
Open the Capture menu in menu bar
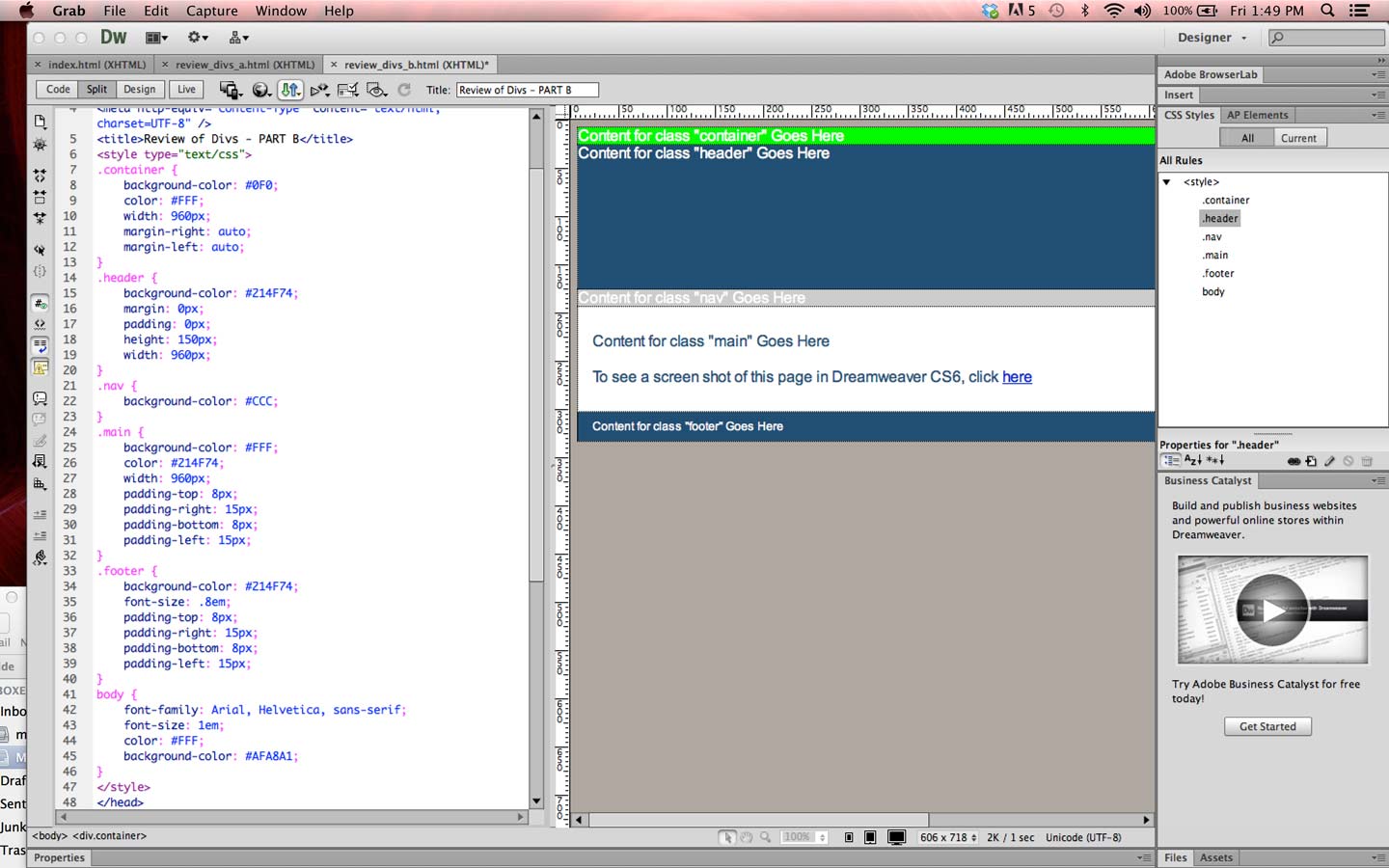pyautogui.click(x=211, y=11)
